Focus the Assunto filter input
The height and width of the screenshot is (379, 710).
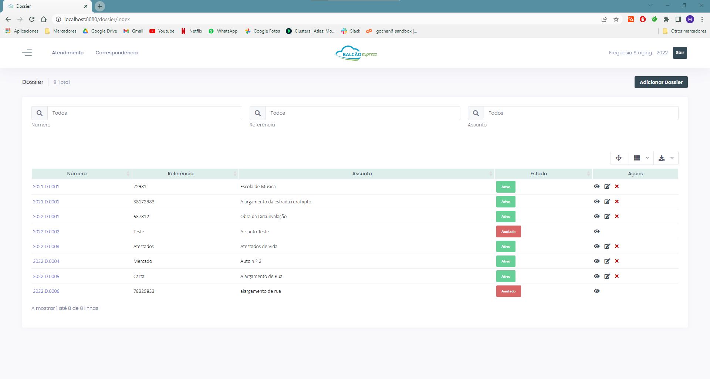581,113
